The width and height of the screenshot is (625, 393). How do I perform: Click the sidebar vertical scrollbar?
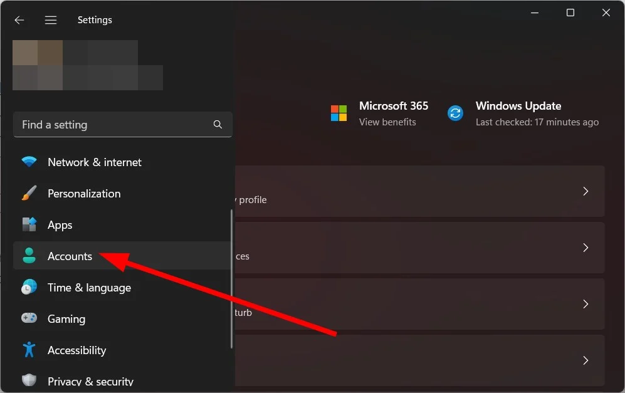(231, 279)
